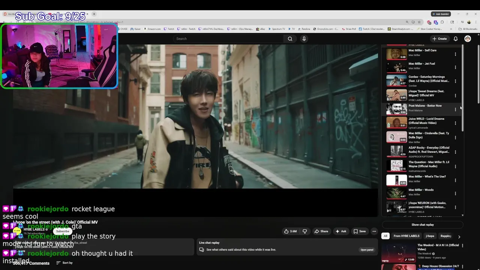
Task: Click Show chat replay
Action: click(x=423, y=225)
